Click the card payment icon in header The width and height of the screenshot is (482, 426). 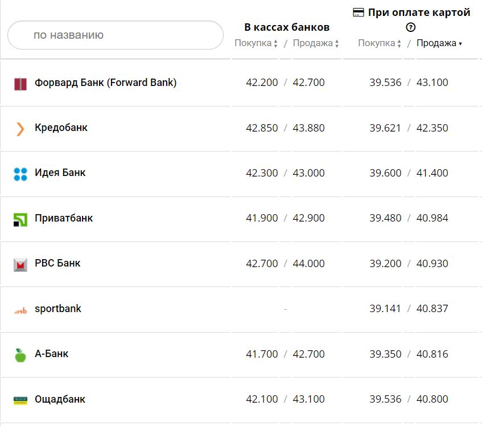pos(359,13)
